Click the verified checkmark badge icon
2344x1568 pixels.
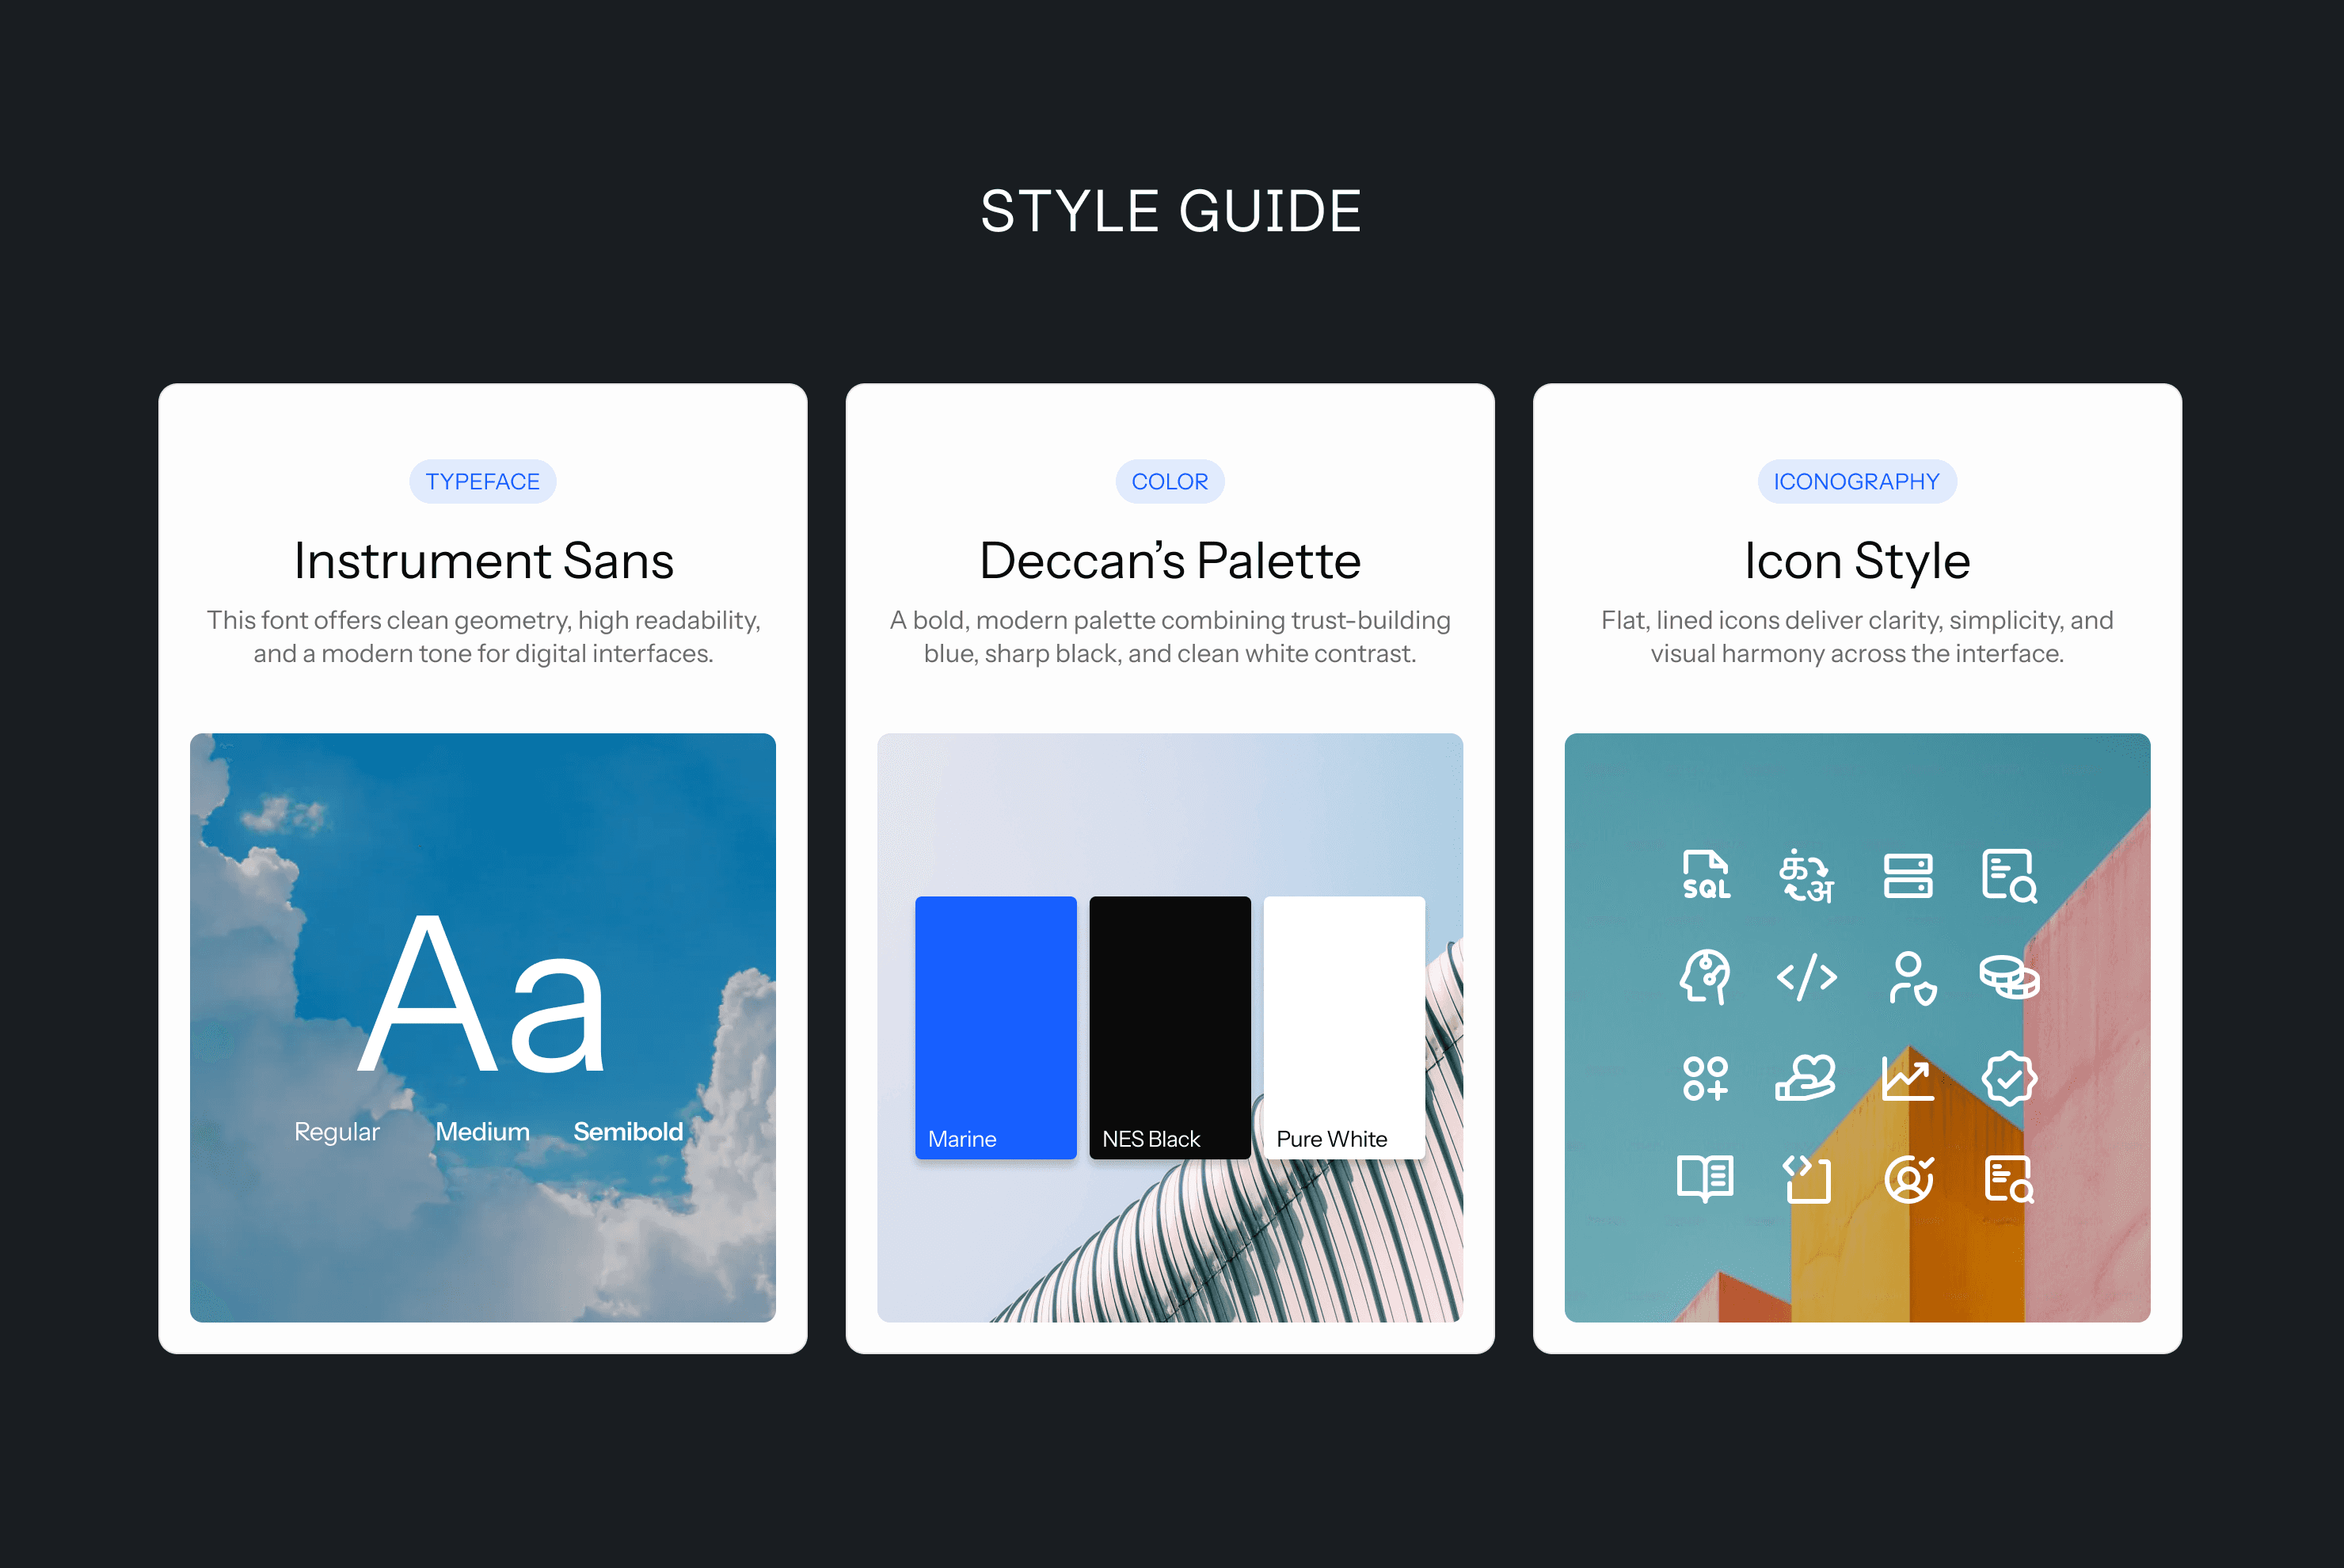point(2009,1078)
